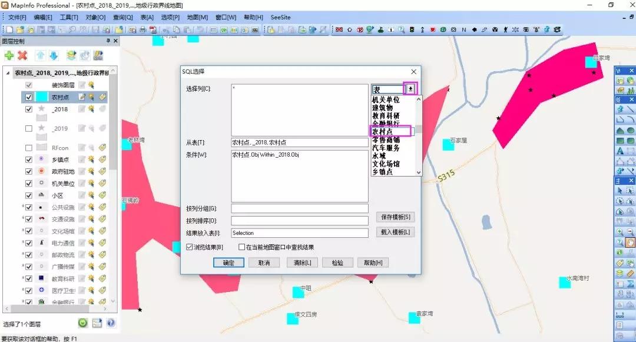Click the green circle icon below the layer list
This screenshot has width=636, height=342.
coord(83,323)
